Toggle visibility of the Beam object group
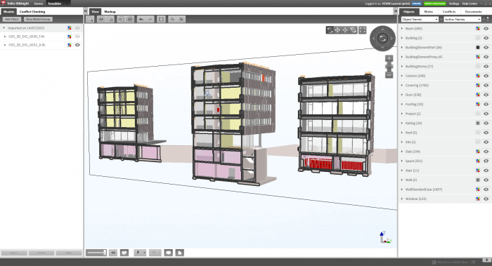 pyautogui.click(x=486, y=29)
